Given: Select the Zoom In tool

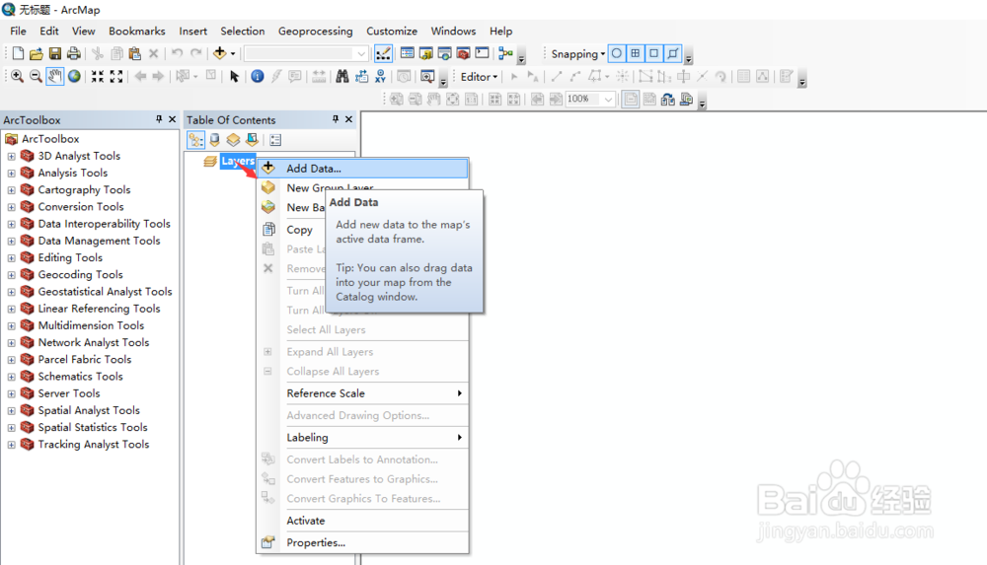Looking at the screenshot, I should click(17, 76).
